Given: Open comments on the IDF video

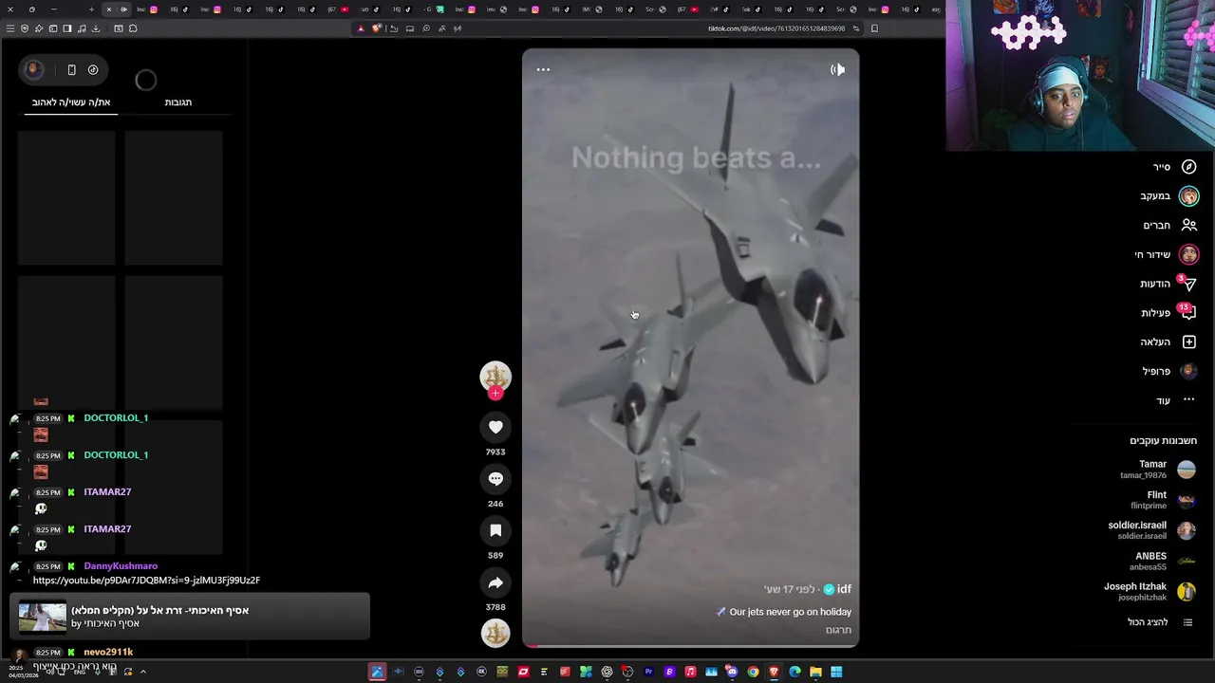Looking at the screenshot, I should coord(495,479).
